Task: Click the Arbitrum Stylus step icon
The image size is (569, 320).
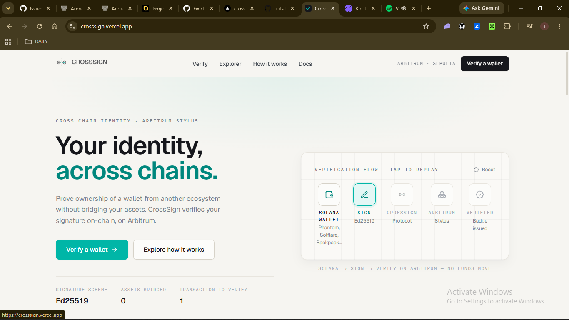Action: (442, 195)
